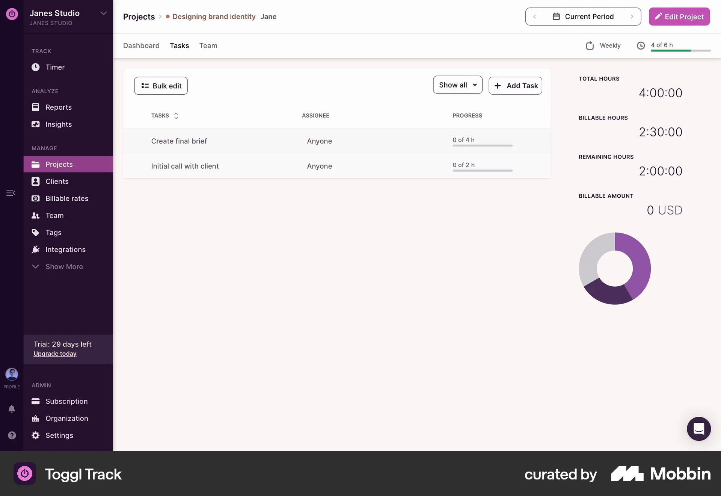Open Reports under Analyze

pos(59,107)
